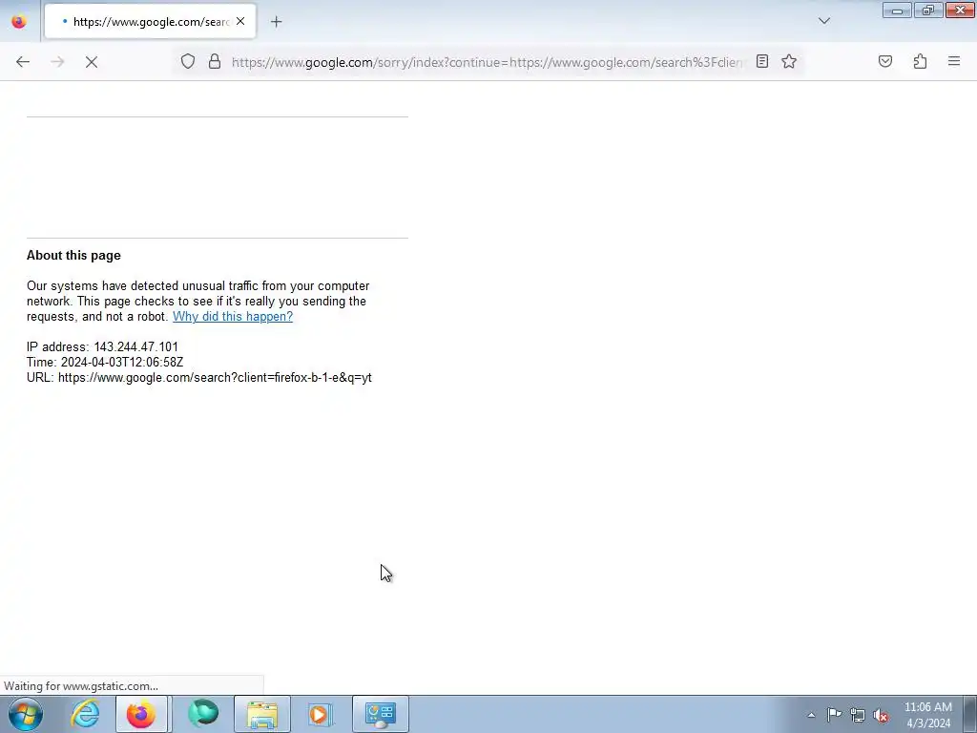Open the Extensions puzzle icon
977x733 pixels.
click(x=920, y=61)
